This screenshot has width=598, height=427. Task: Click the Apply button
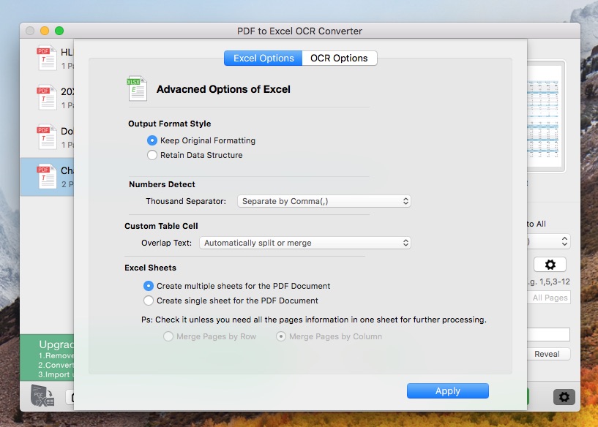pos(448,391)
